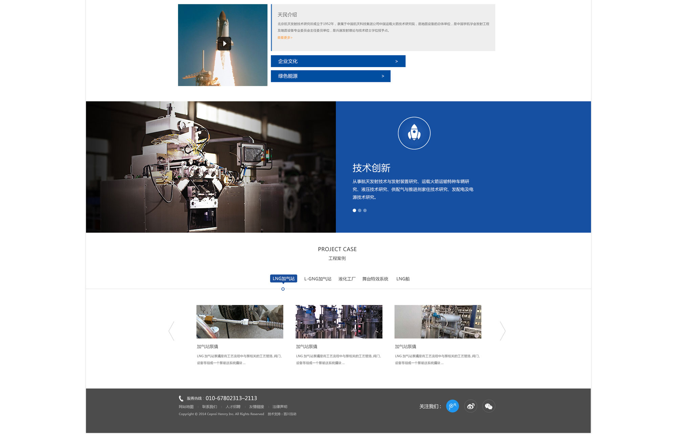
Task: Go to previous project case arrow
Action: 172,331
